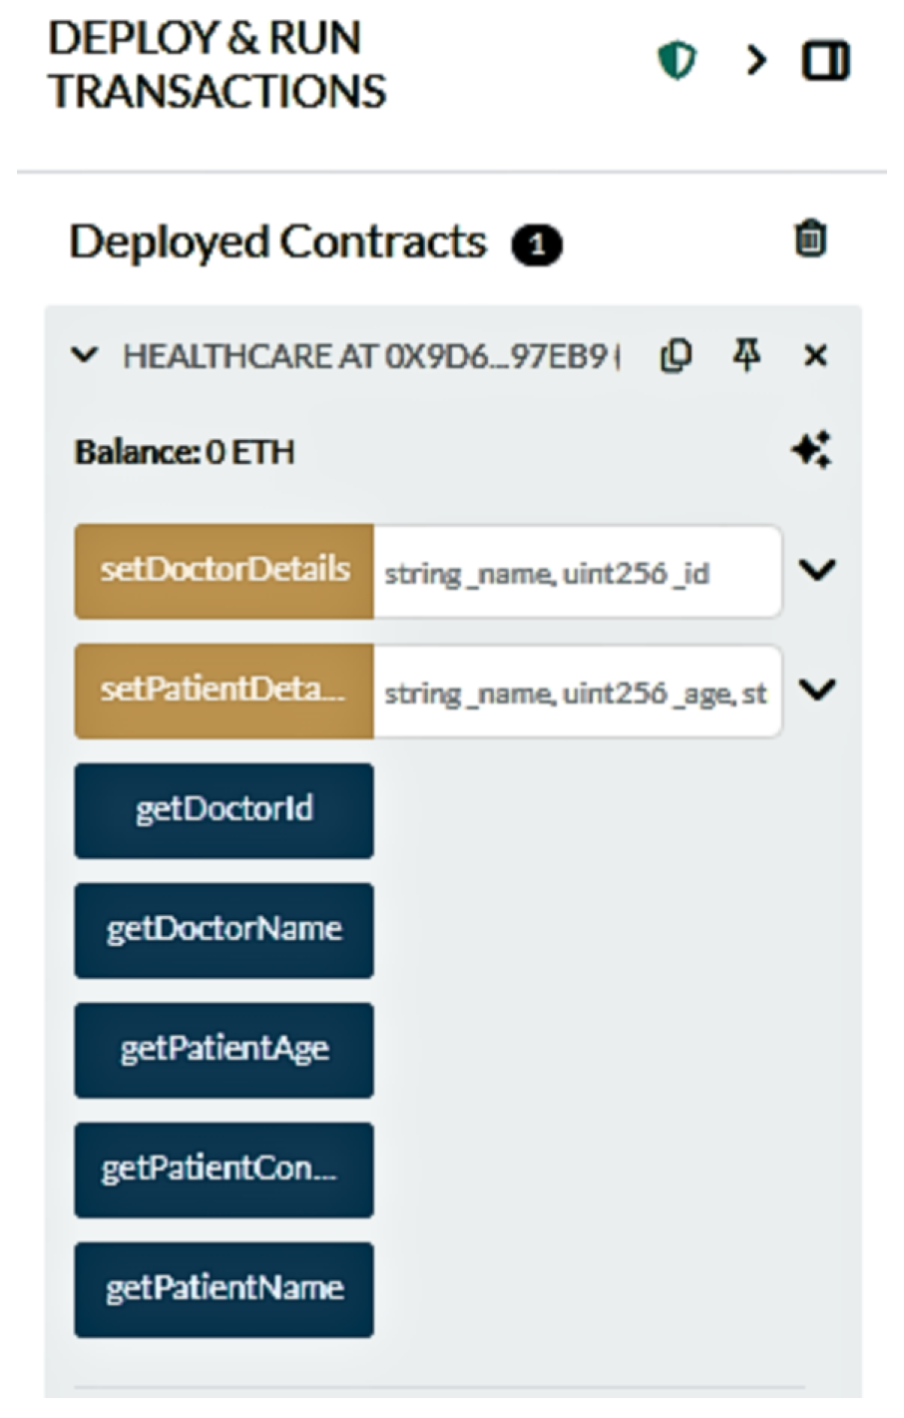Image resolution: width=904 pixels, height=1418 pixels.
Task: Copy the HEALTHCARE contract address
Action: coord(677,355)
